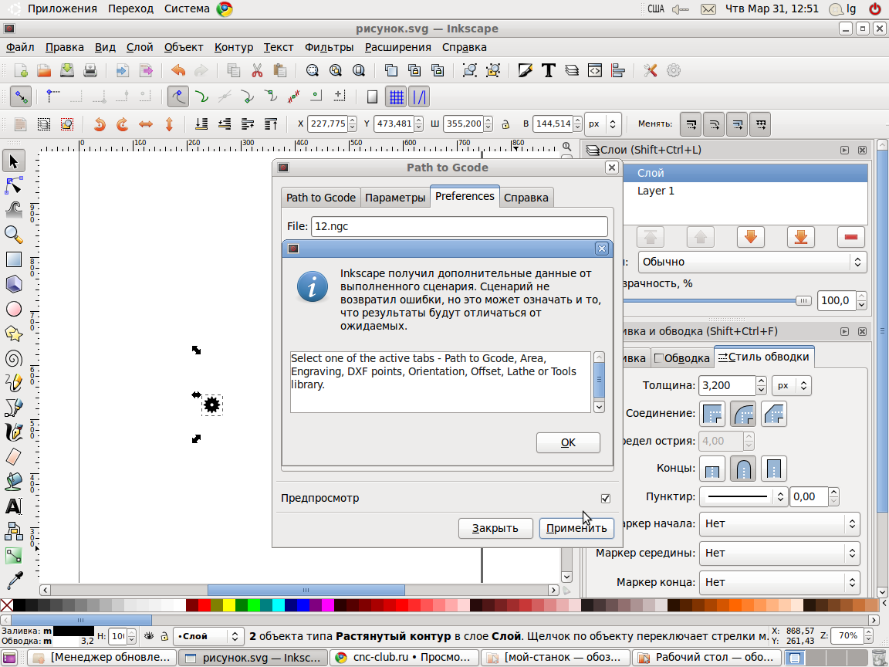Open Text and Font dialog icon
This screenshot has width=889, height=667.
[548, 70]
